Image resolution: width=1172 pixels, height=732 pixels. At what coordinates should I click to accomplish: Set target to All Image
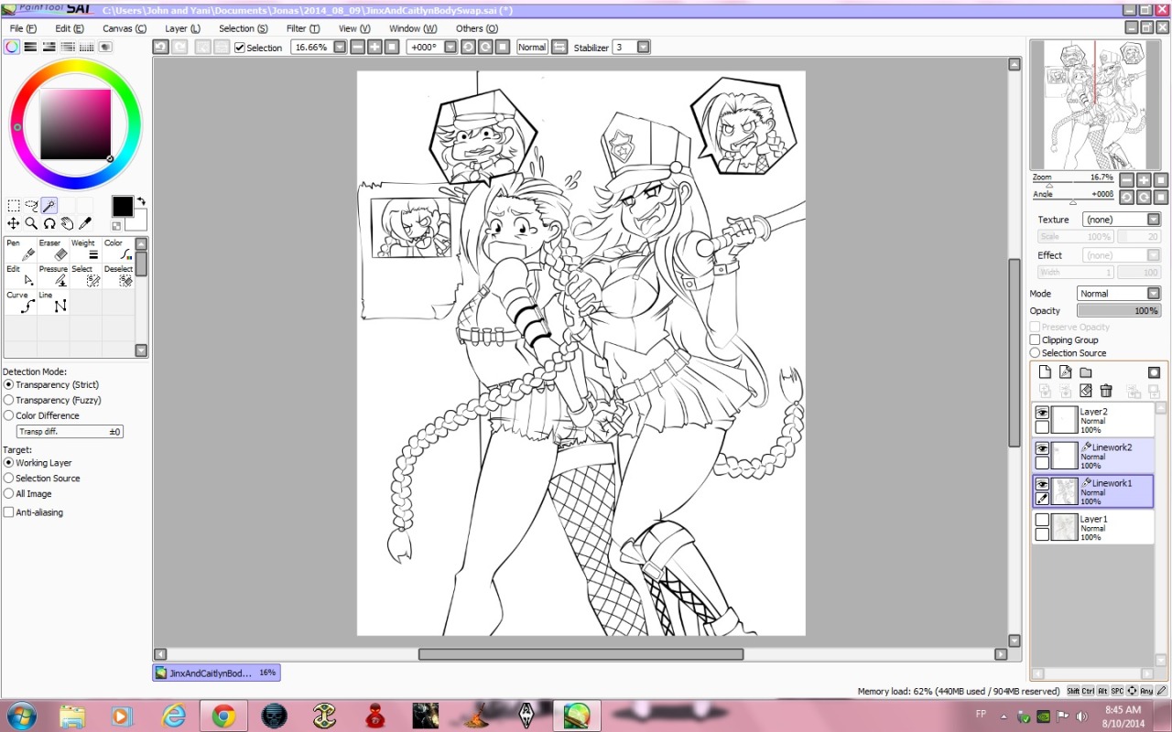click(9, 494)
